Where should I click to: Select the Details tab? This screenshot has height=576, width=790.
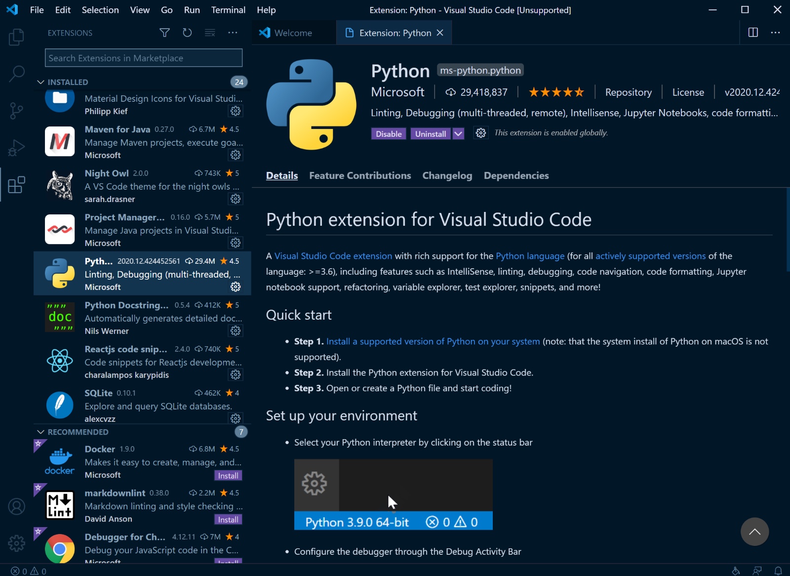[282, 175]
